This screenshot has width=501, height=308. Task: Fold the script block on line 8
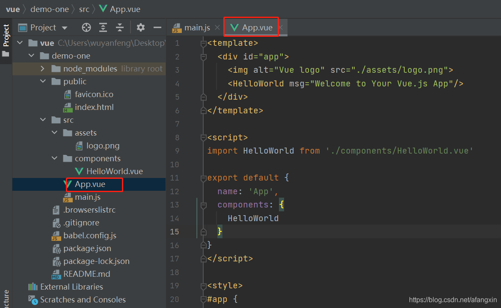[203, 138]
